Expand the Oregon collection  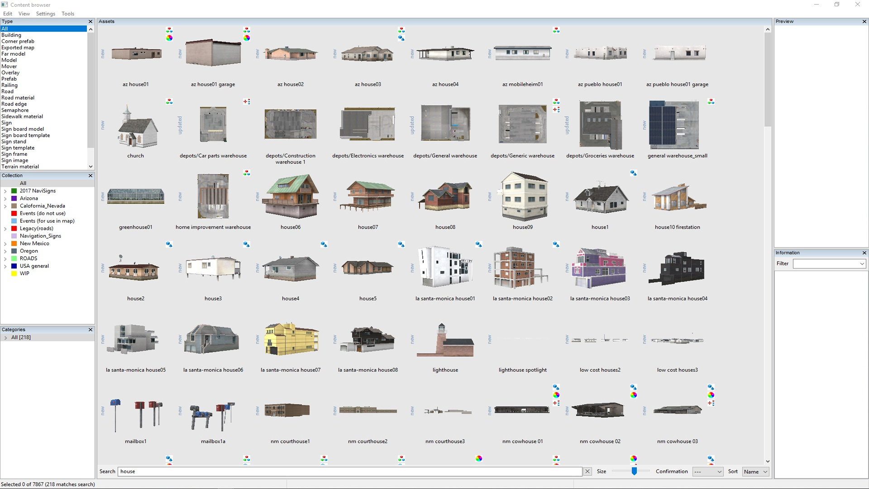(x=5, y=251)
